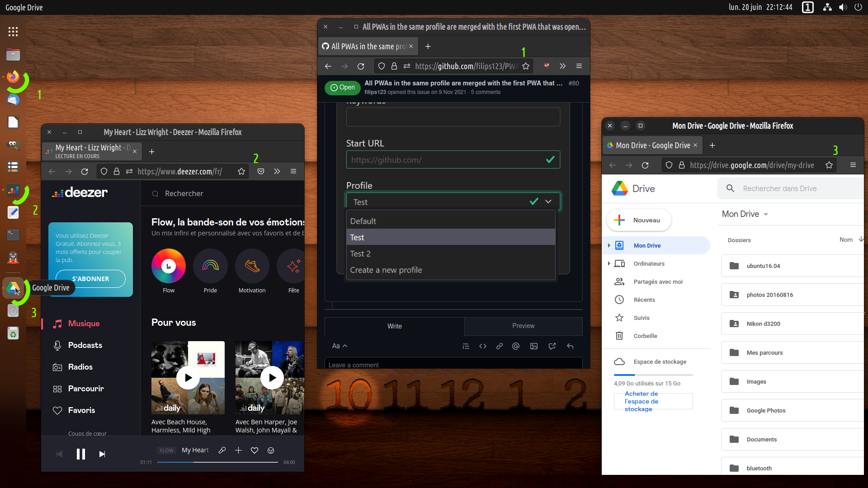
Task: Collapse the Profile dropdown chevron
Action: pos(548,202)
